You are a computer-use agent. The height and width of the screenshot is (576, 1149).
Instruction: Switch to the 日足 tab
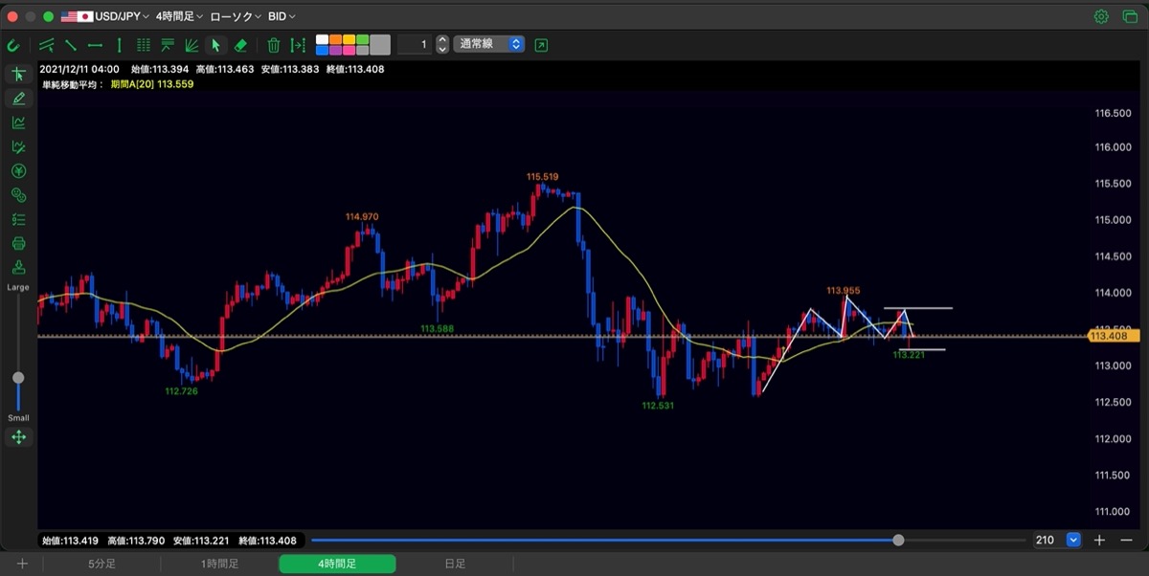[455, 565]
